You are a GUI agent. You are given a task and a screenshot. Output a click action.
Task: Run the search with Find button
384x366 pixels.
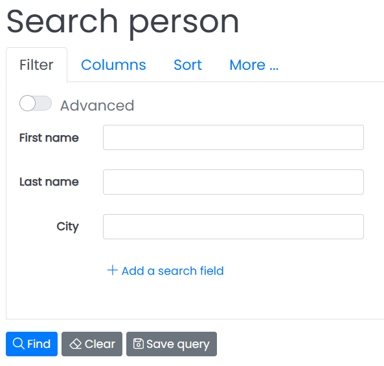32,344
